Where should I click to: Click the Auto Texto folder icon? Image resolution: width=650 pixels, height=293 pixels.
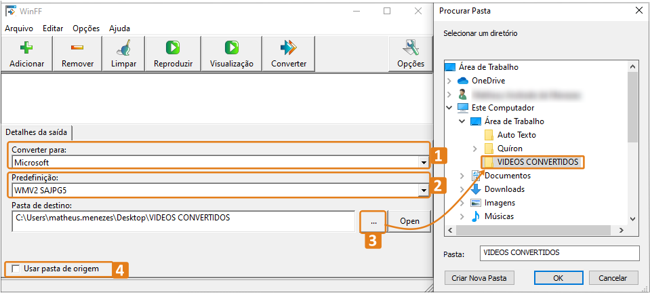(x=489, y=135)
